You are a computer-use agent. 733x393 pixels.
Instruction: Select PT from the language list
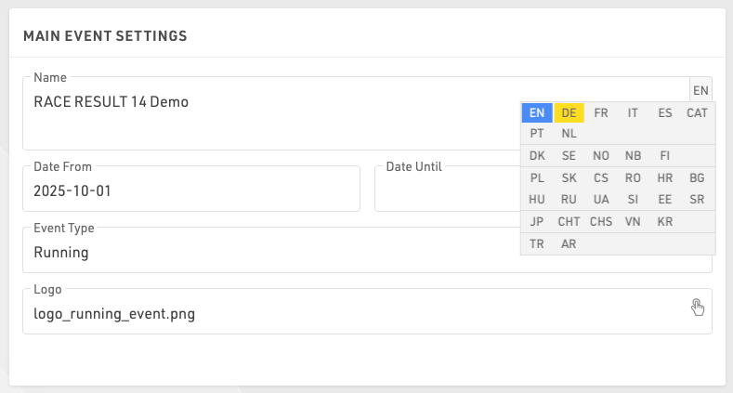click(537, 134)
